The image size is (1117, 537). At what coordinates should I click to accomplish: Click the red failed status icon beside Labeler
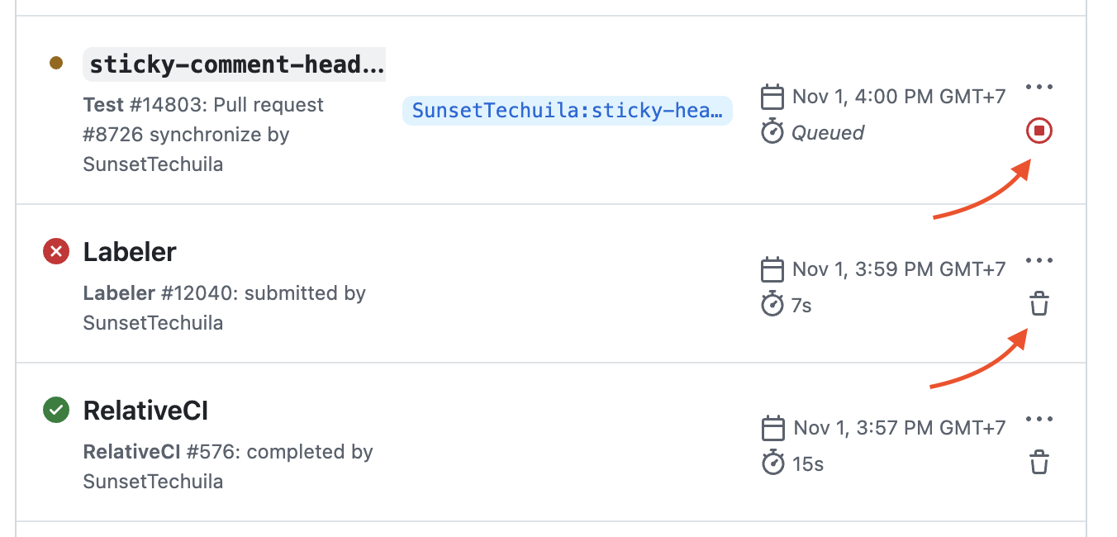tap(55, 251)
